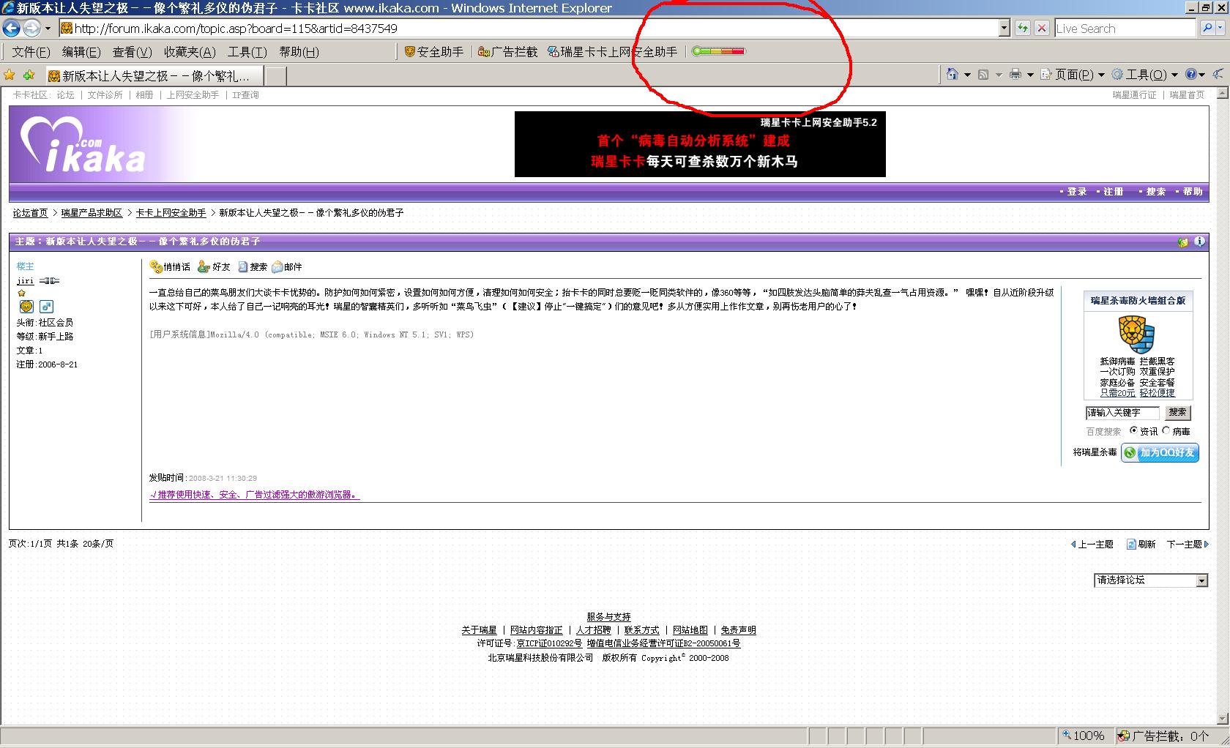This screenshot has height=748, width=1230.
Task: Click the info icon in topic header
Action: pyautogui.click(x=1199, y=241)
